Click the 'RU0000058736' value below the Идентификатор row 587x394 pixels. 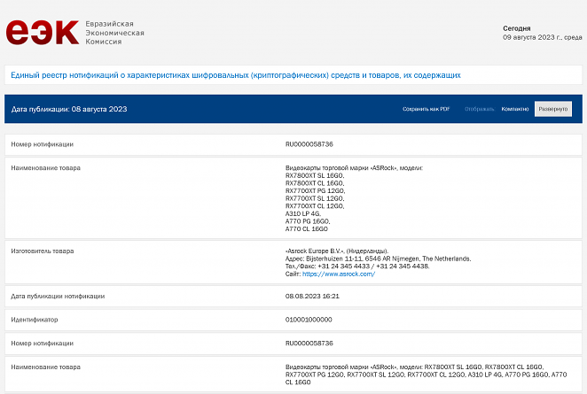pyautogui.click(x=309, y=344)
